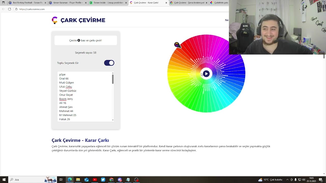Click the taskbar search box Ara
This screenshot has height=183, width=326.
(33, 180)
